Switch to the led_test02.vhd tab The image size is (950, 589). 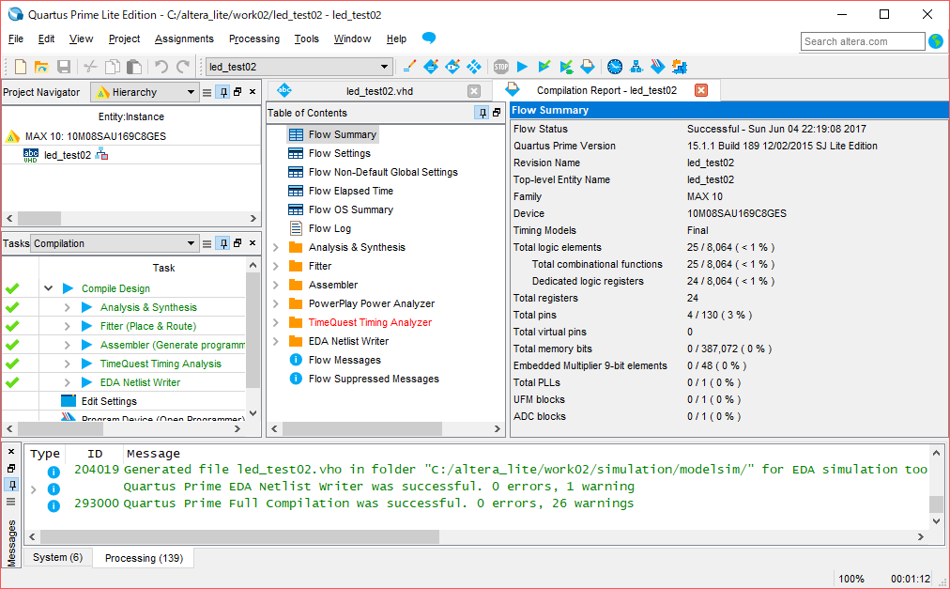[379, 91]
